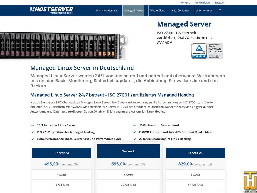Click the 6 Core cell under Server L
This screenshot has width=257, height=193.
[x=129, y=175]
